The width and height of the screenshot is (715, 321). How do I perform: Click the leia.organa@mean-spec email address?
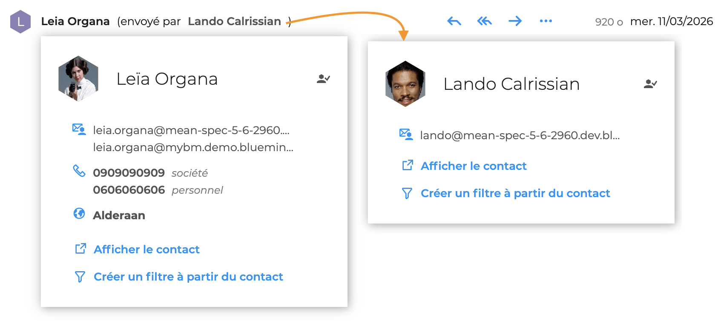pyautogui.click(x=191, y=130)
